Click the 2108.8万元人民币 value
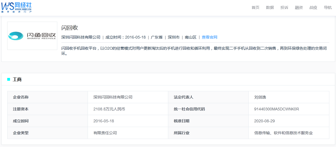Image resolution: width=336 pixels, height=147 pixels. (x=109, y=109)
